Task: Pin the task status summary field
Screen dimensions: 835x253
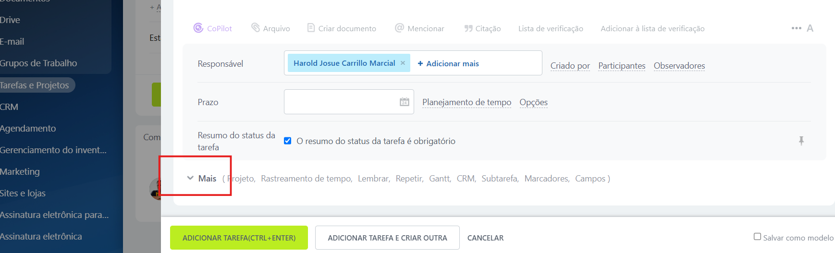Action: coord(801,141)
